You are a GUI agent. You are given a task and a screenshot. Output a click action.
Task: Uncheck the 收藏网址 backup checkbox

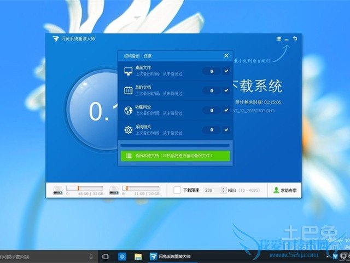point(226,110)
